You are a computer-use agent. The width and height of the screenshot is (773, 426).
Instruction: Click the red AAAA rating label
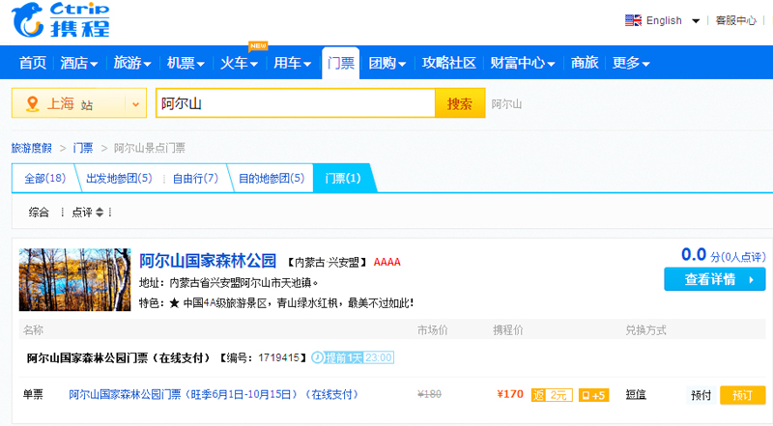click(387, 263)
